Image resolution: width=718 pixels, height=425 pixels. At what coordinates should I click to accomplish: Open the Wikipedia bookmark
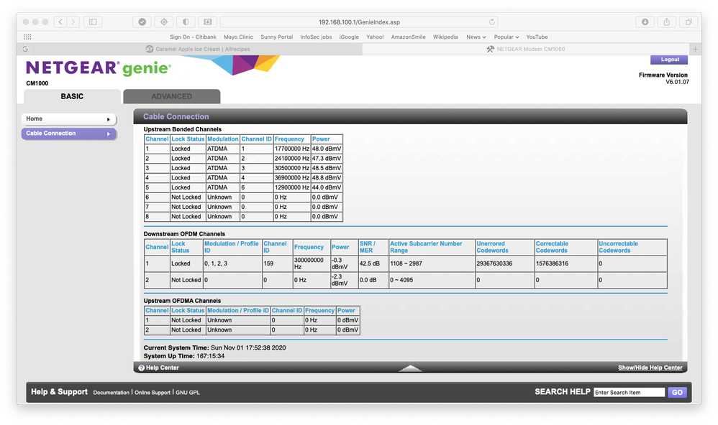pyautogui.click(x=445, y=37)
